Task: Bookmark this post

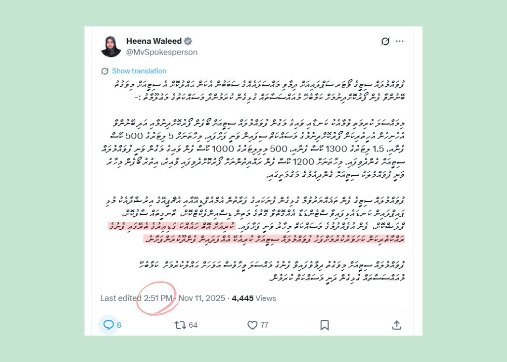Action: tap(324, 325)
